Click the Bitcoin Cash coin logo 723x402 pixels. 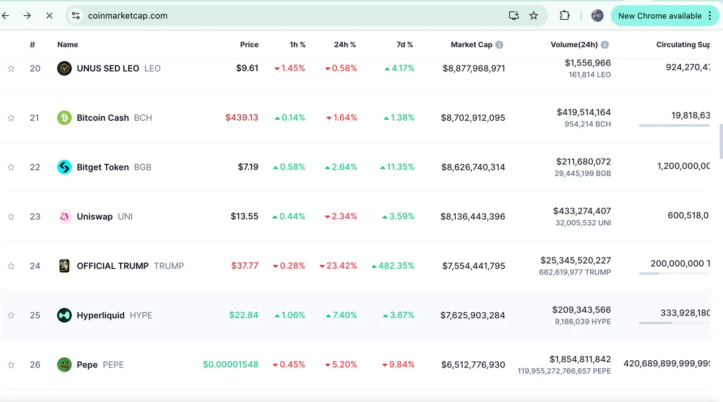[64, 117]
